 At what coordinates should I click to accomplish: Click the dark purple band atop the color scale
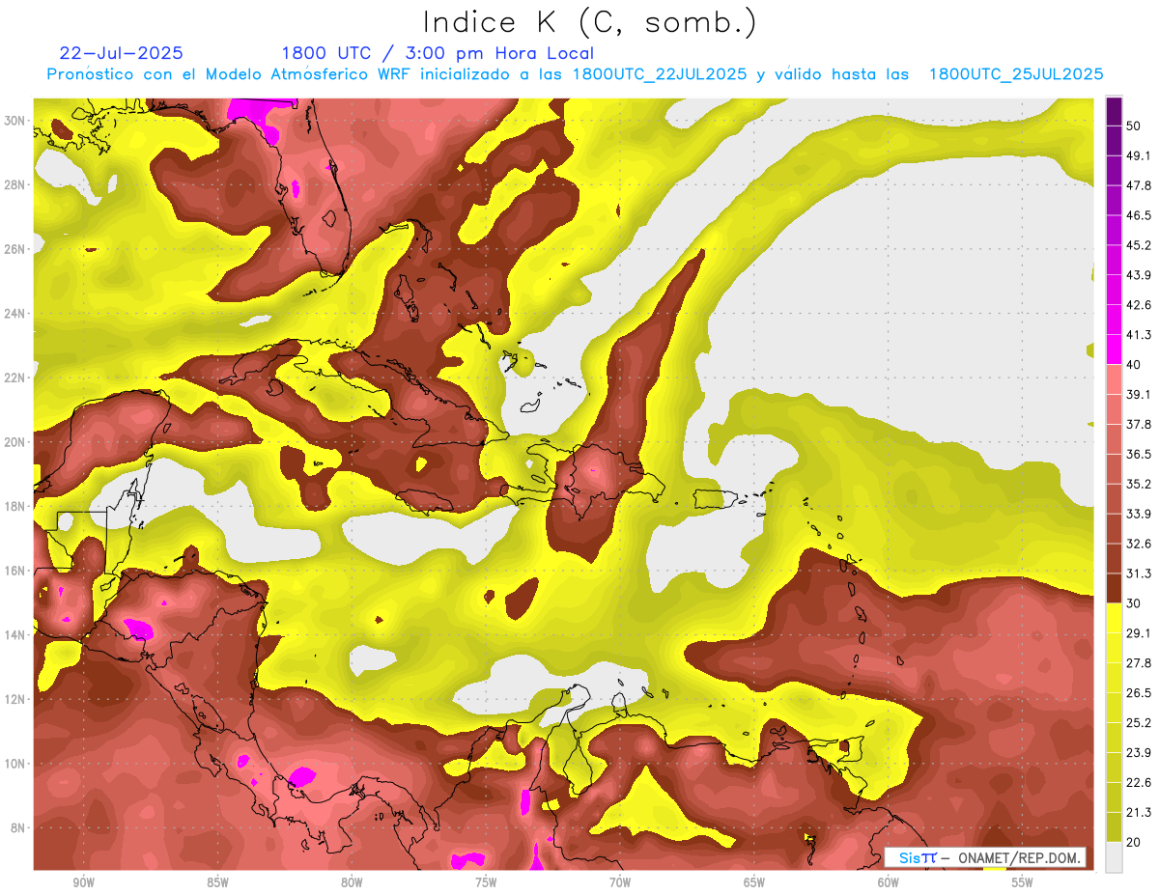(x=1114, y=109)
